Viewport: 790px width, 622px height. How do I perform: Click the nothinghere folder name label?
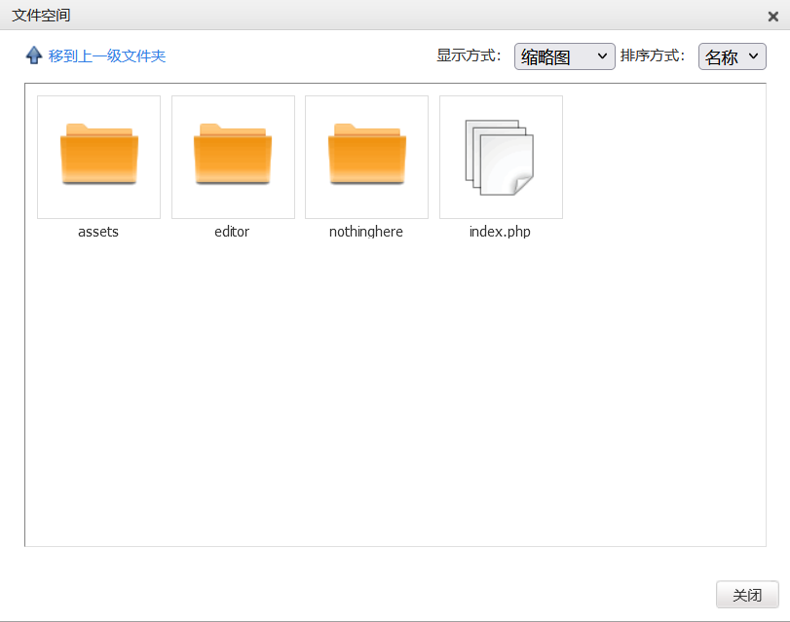pos(366,232)
